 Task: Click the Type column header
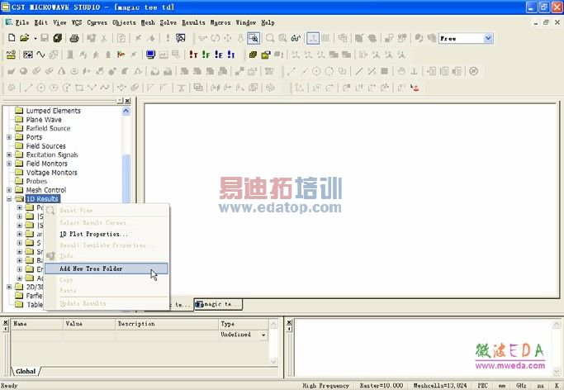pos(244,324)
